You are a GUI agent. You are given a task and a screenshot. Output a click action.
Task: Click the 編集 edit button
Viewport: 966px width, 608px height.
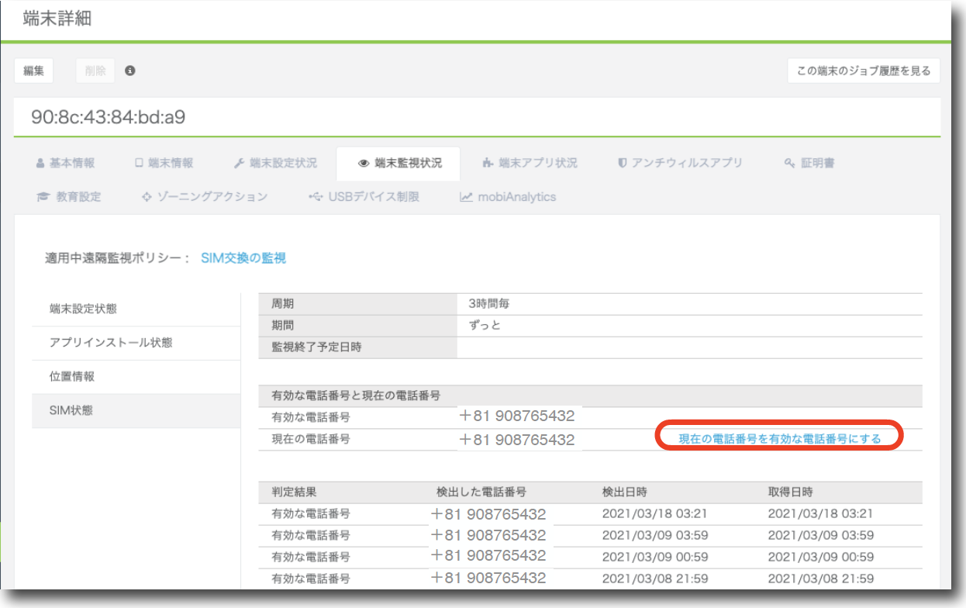(33, 71)
